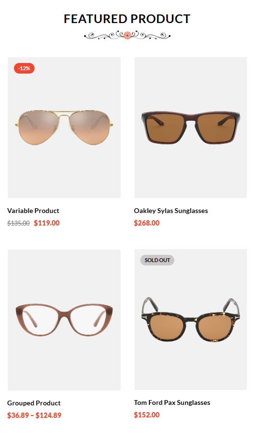
Task: Click the $36.89 – $124.89 price range
Action: (x=34, y=415)
